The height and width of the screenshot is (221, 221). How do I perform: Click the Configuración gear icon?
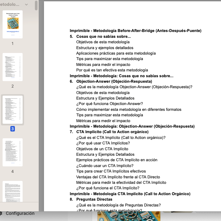click(1, 213)
